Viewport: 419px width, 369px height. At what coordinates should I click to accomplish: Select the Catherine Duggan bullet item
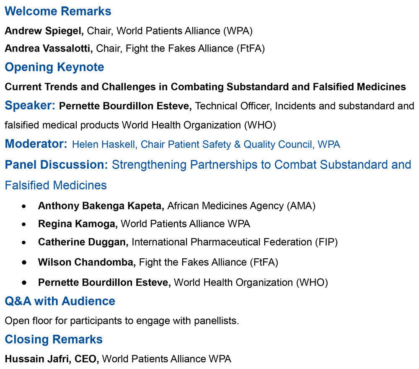coord(188,242)
